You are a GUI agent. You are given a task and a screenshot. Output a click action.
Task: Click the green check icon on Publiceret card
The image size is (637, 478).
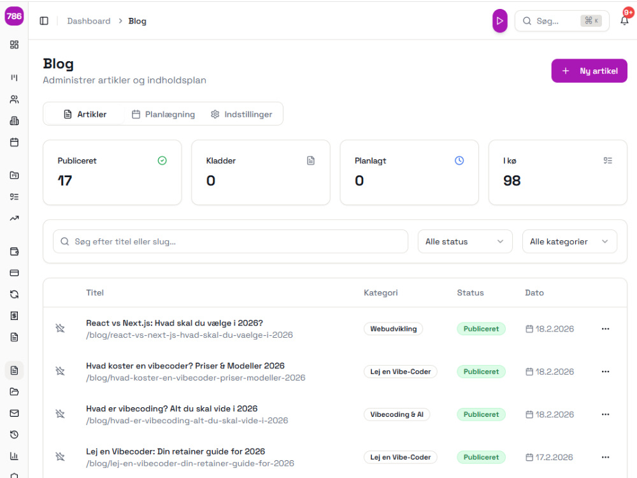[x=162, y=161]
